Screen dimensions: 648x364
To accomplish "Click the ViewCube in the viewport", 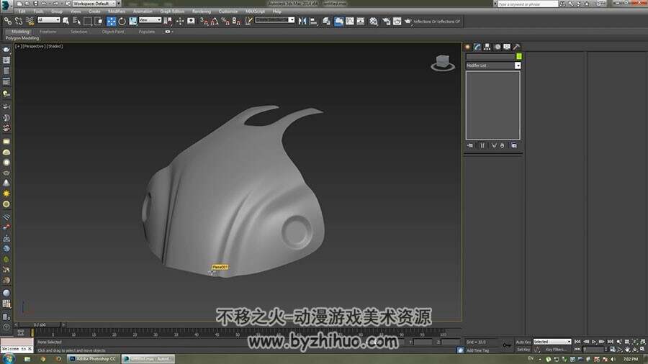I will (x=443, y=63).
